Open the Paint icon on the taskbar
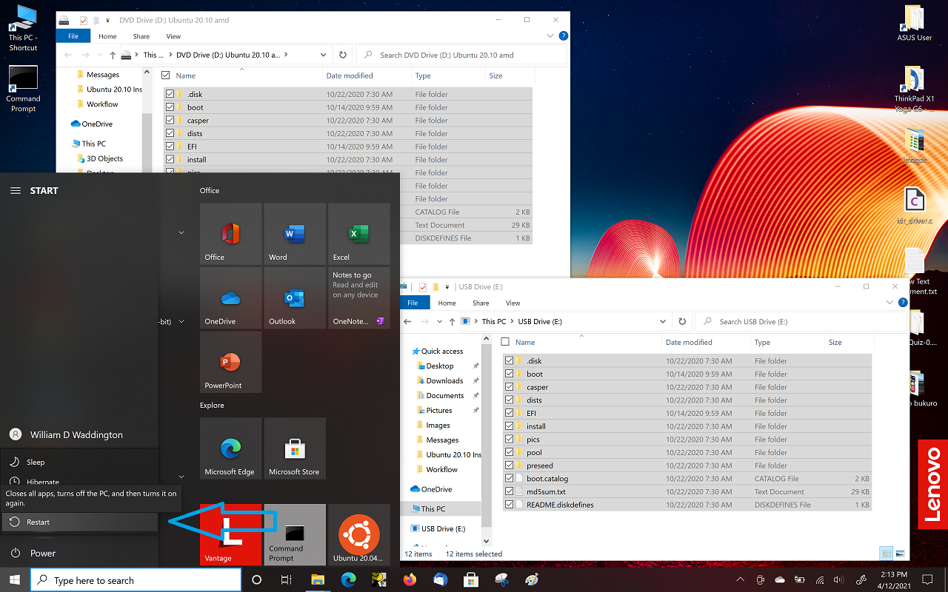Viewport: 948px width, 592px height. (x=531, y=579)
